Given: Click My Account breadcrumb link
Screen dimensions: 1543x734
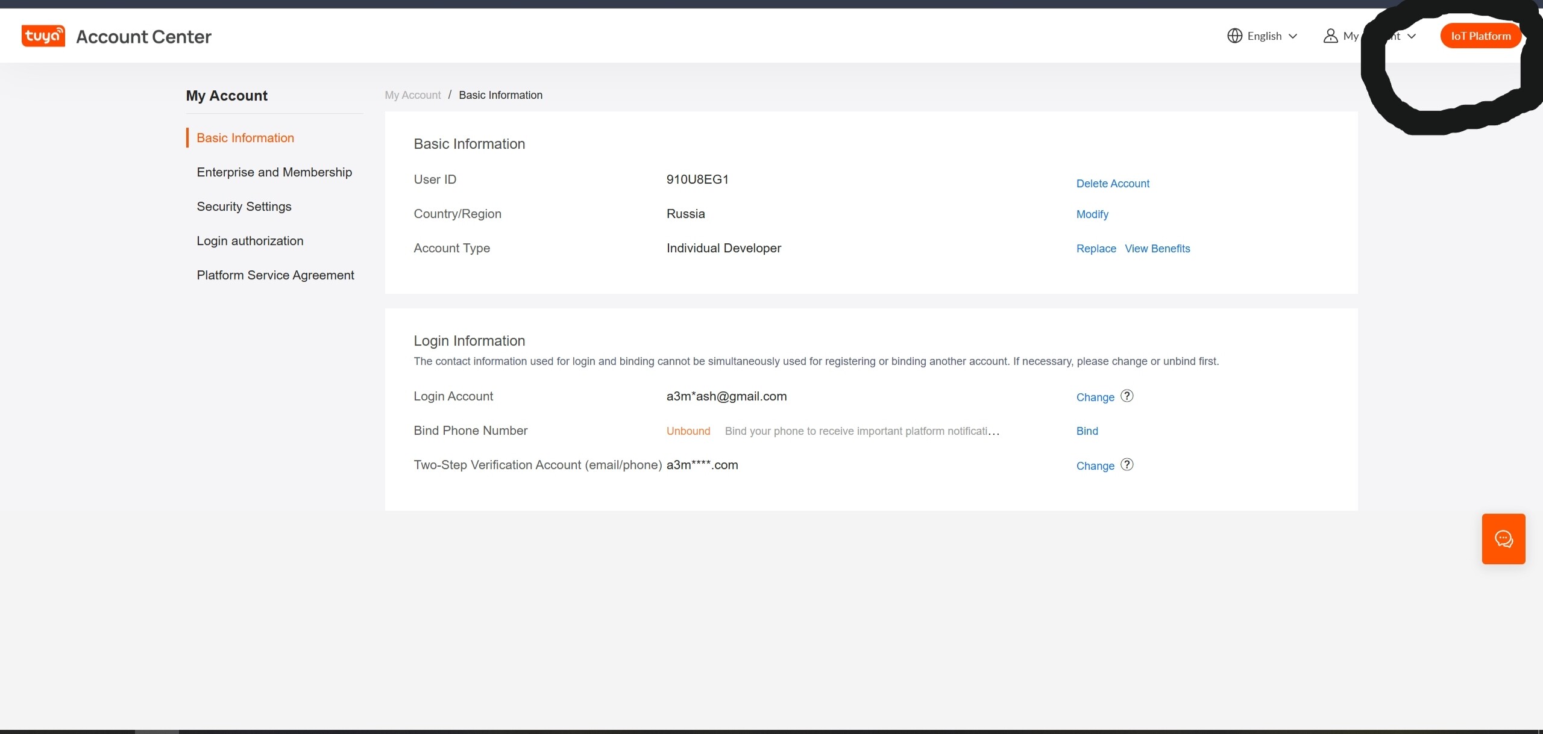Looking at the screenshot, I should click(x=413, y=95).
